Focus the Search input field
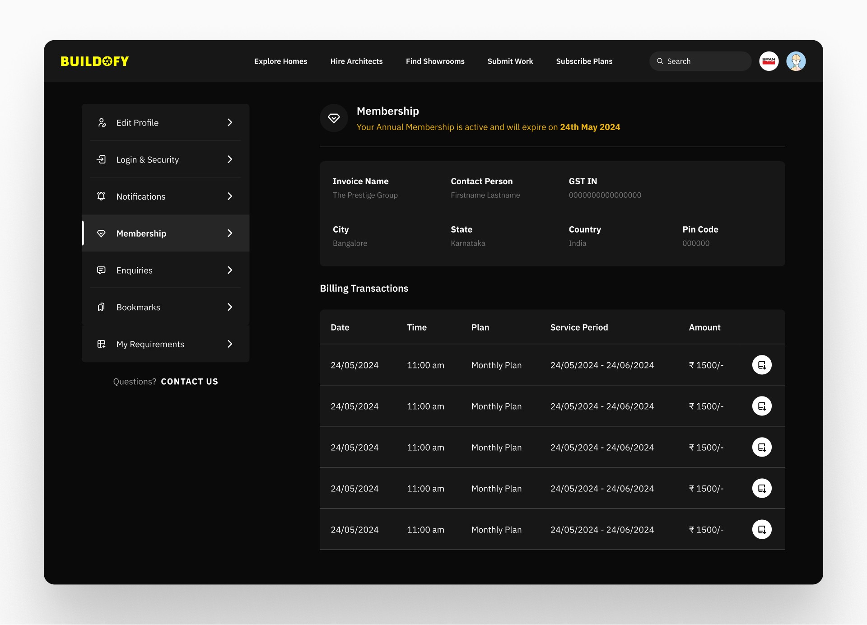Viewport: 867px width, 625px height. pyautogui.click(x=705, y=61)
